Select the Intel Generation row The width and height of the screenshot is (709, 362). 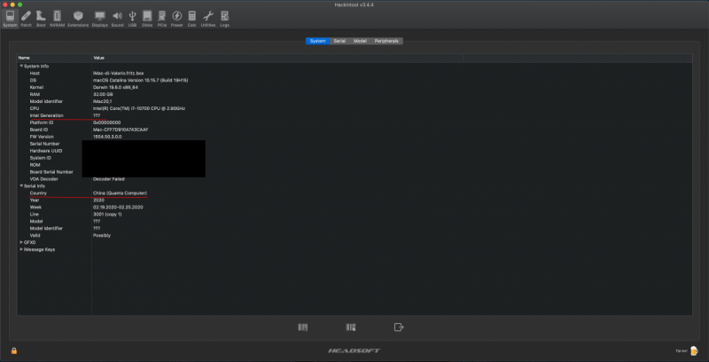[354, 115]
